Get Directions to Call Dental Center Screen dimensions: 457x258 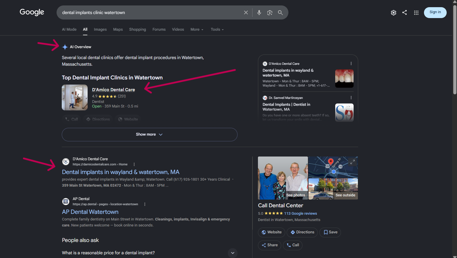(x=302, y=232)
